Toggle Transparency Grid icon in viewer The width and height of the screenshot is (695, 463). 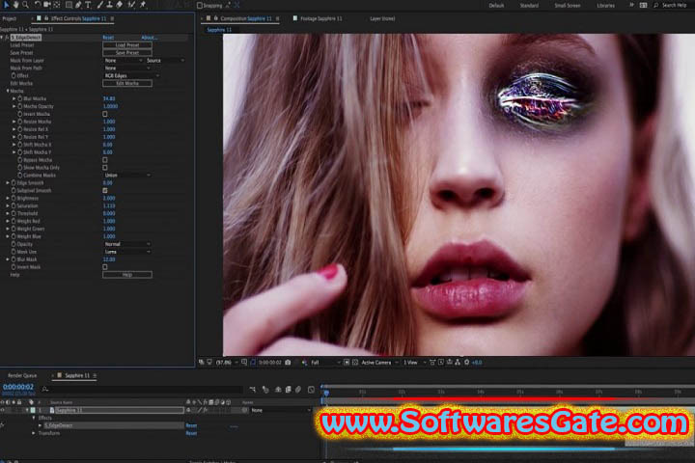click(x=355, y=363)
